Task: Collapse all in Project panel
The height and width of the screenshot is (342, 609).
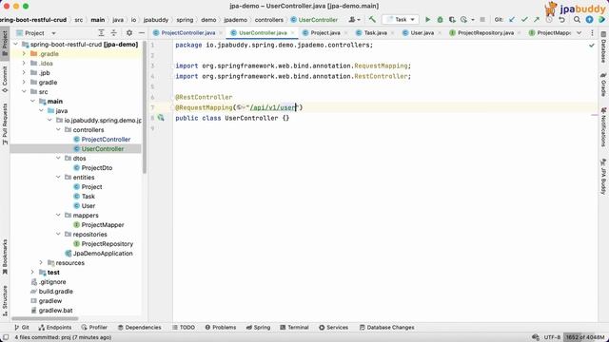Action: [x=114, y=33]
